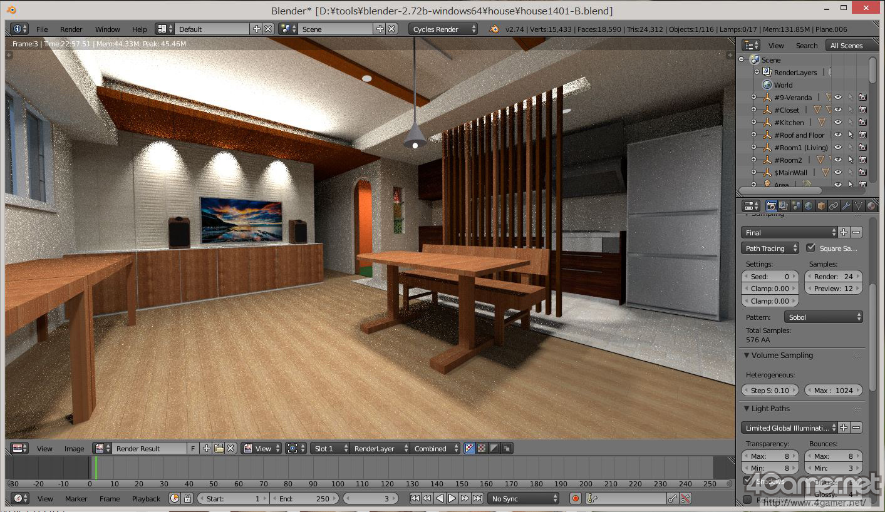Open the render engine dropdown
The width and height of the screenshot is (885, 512).
[443, 29]
